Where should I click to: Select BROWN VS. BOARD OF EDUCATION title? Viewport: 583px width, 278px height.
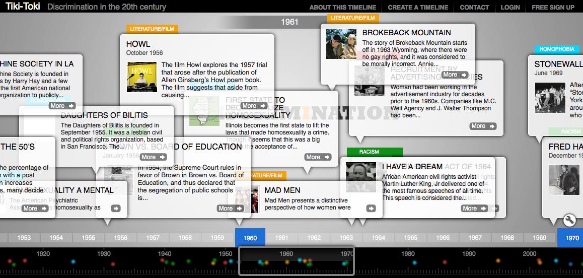click(x=172, y=147)
